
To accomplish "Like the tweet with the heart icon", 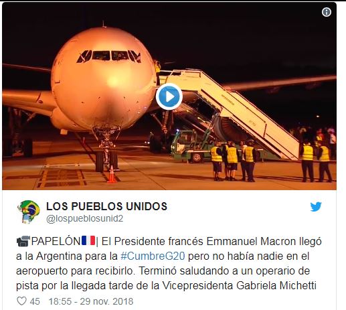I will (21, 301).
